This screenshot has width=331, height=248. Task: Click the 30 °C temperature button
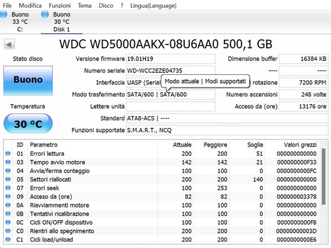tap(28, 123)
